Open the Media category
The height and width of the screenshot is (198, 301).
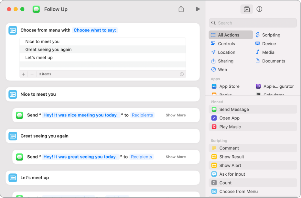pos(265,52)
